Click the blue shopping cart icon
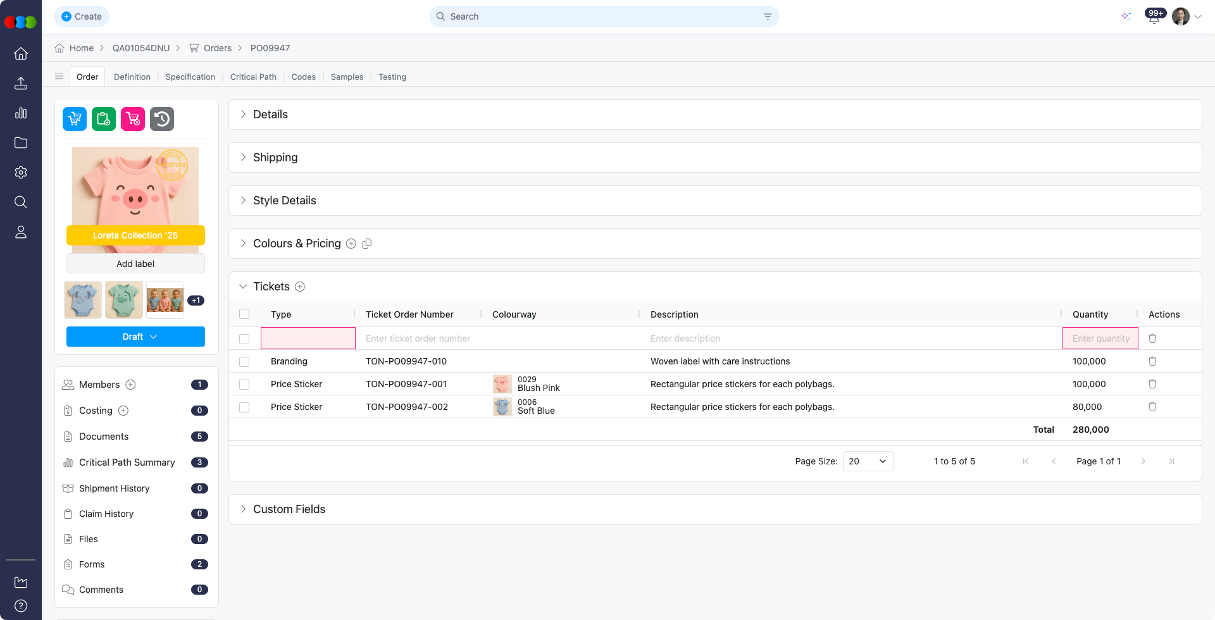The width and height of the screenshot is (1215, 620). point(75,119)
